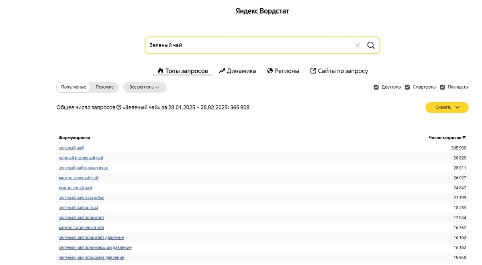Open the Скачать download dropdown
Viewport: 482px width, 265px height.
[447, 107]
